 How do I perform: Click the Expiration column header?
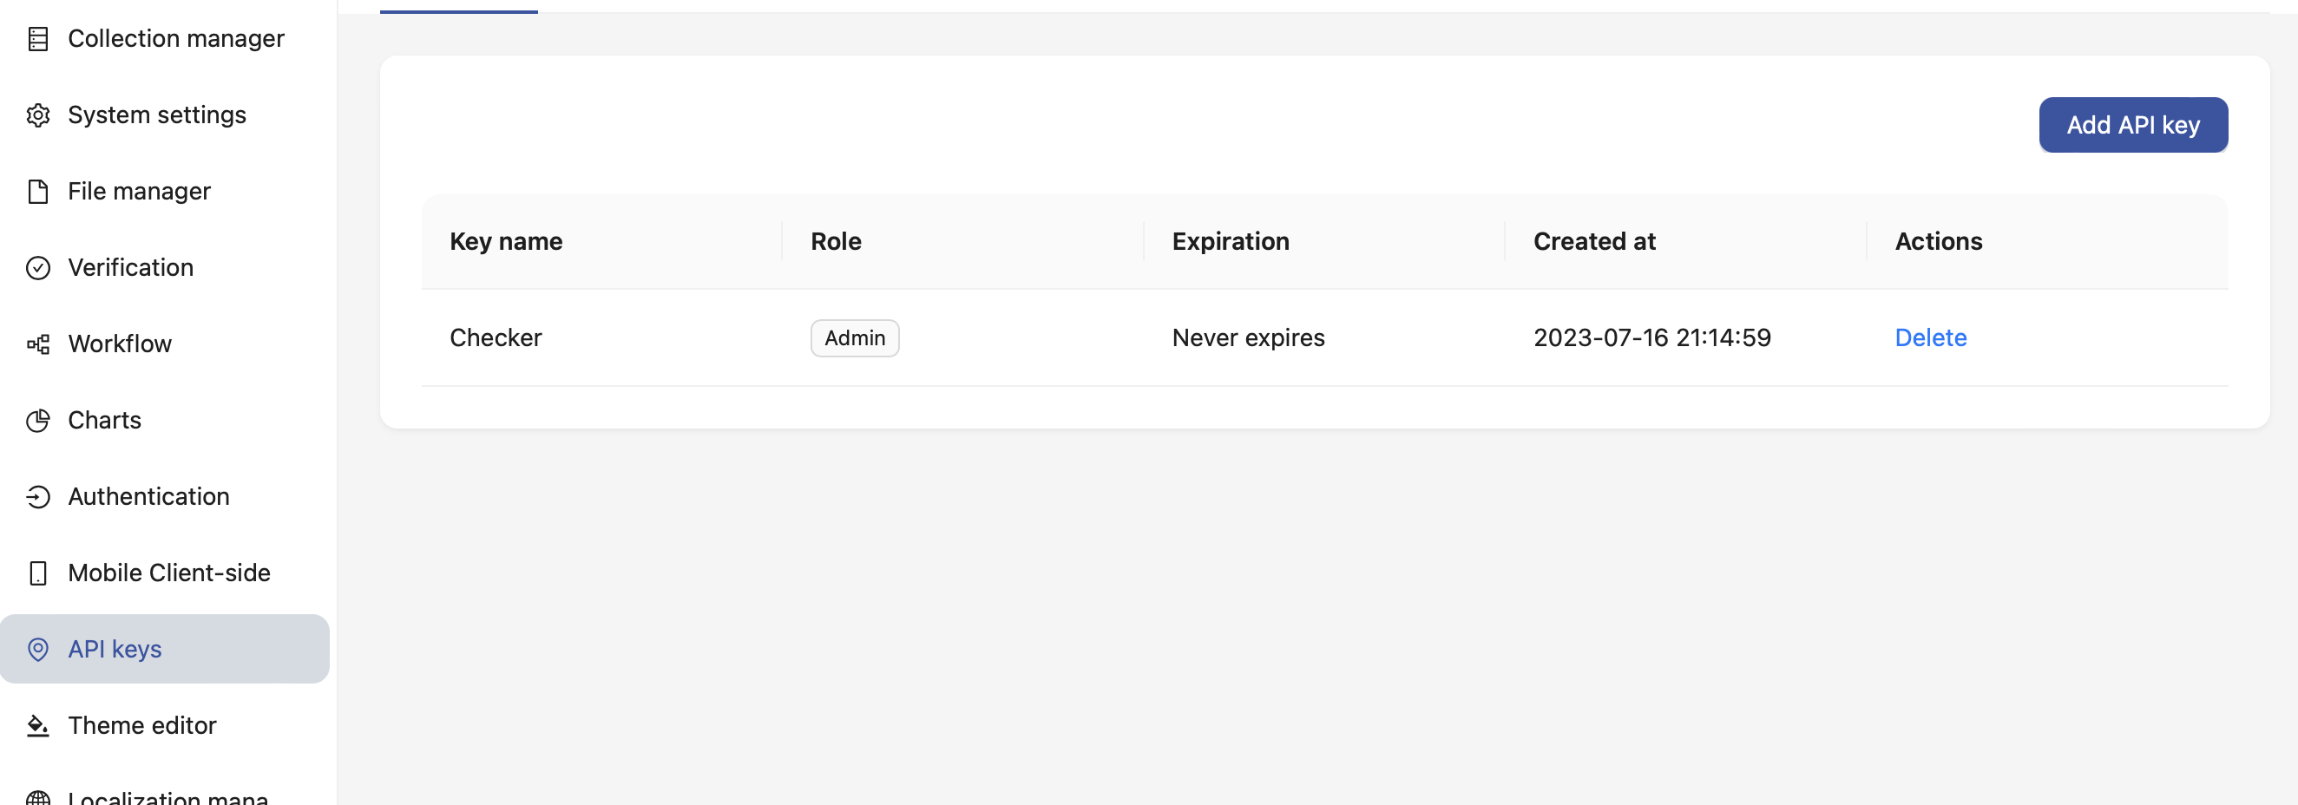coord(1231,240)
